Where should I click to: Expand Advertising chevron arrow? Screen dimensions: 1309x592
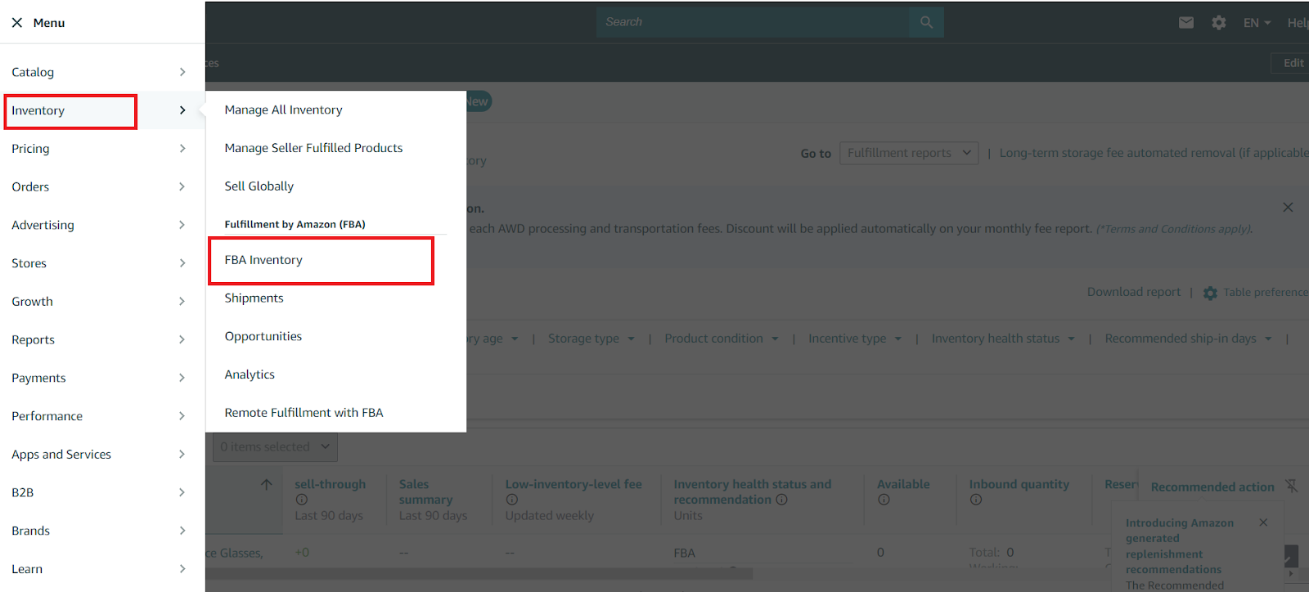182,225
